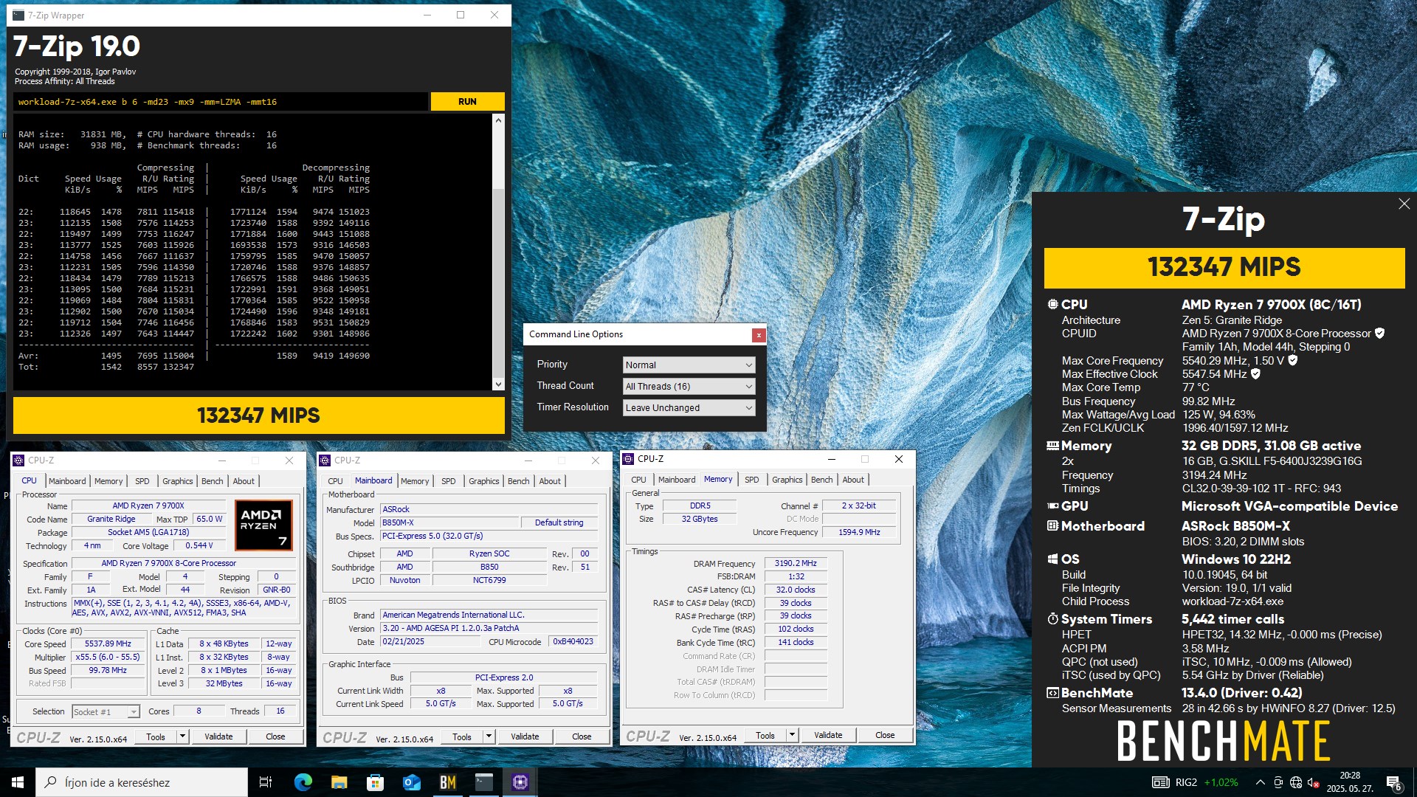Click the Tot: result row in 7-Zip output
The width and height of the screenshot is (1417, 797).
tap(106, 367)
